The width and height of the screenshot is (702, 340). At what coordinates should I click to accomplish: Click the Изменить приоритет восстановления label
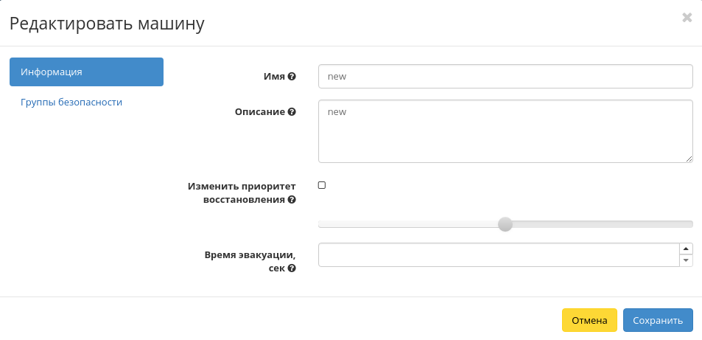coord(242,192)
